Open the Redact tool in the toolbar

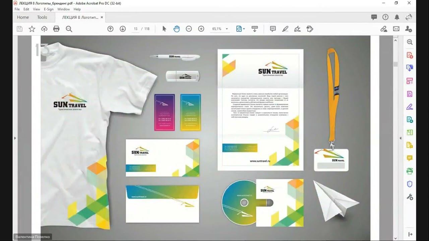310,29
